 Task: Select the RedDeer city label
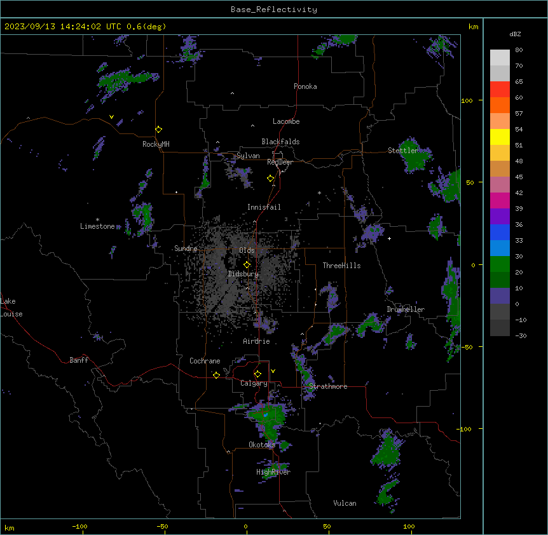(x=280, y=162)
